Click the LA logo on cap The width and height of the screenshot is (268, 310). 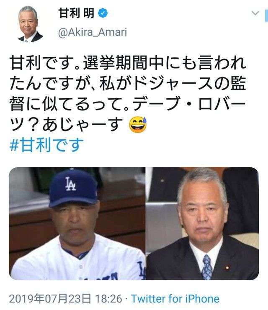tap(71, 184)
